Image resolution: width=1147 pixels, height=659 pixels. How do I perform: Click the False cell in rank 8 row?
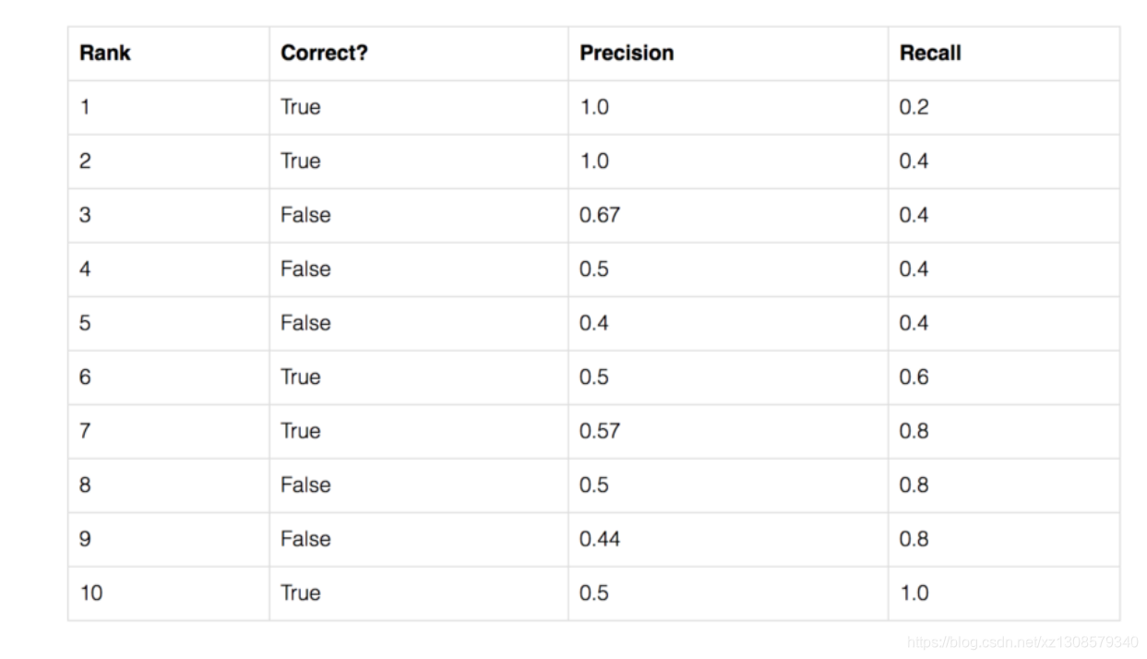[305, 485]
